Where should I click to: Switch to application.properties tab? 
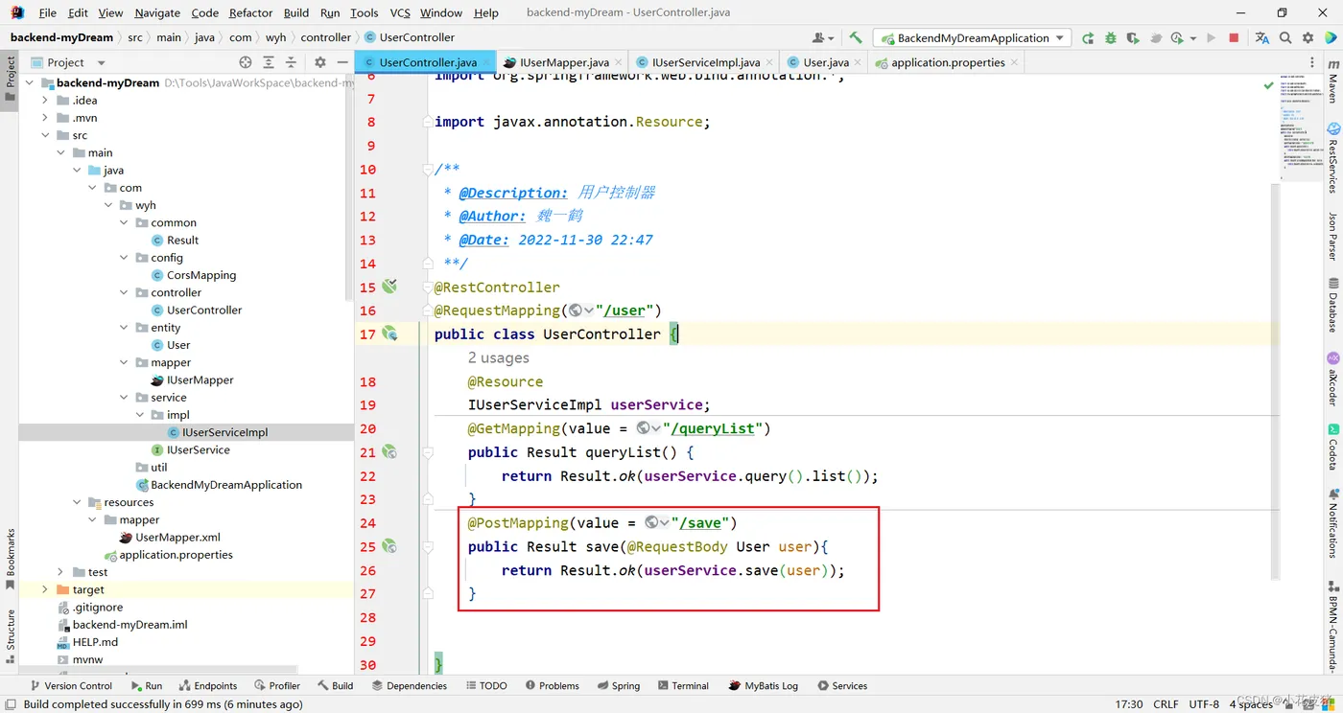[946, 62]
